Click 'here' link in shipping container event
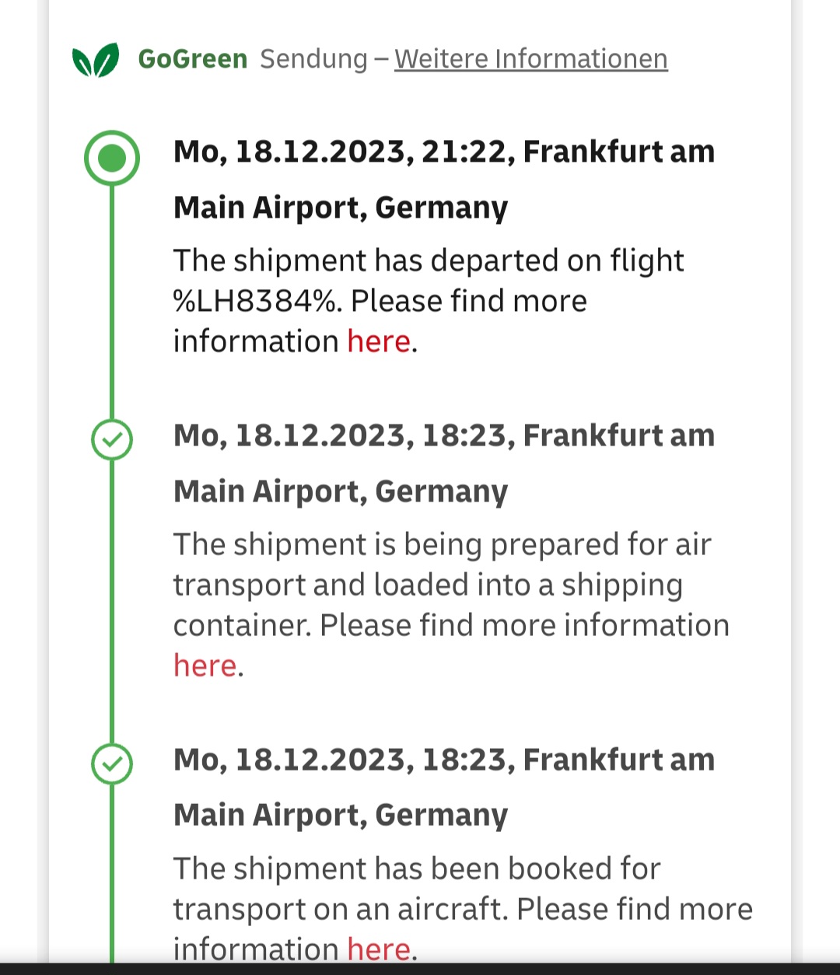This screenshot has width=840, height=975. coord(205,666)
